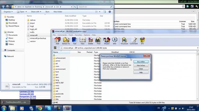Image resolution: width=199 pixels, height=111 pixels.
Task: Open the Explorer view options dropdown arrow
Action: click(x=99, y=12)
